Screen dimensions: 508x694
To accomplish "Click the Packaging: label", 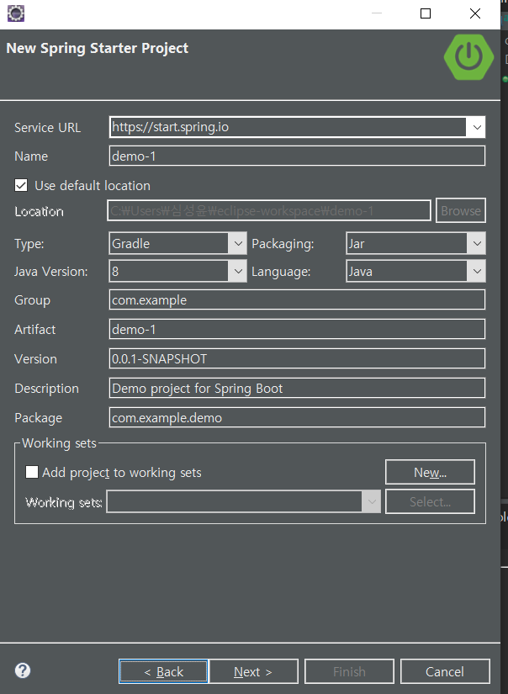I will 283,244.
